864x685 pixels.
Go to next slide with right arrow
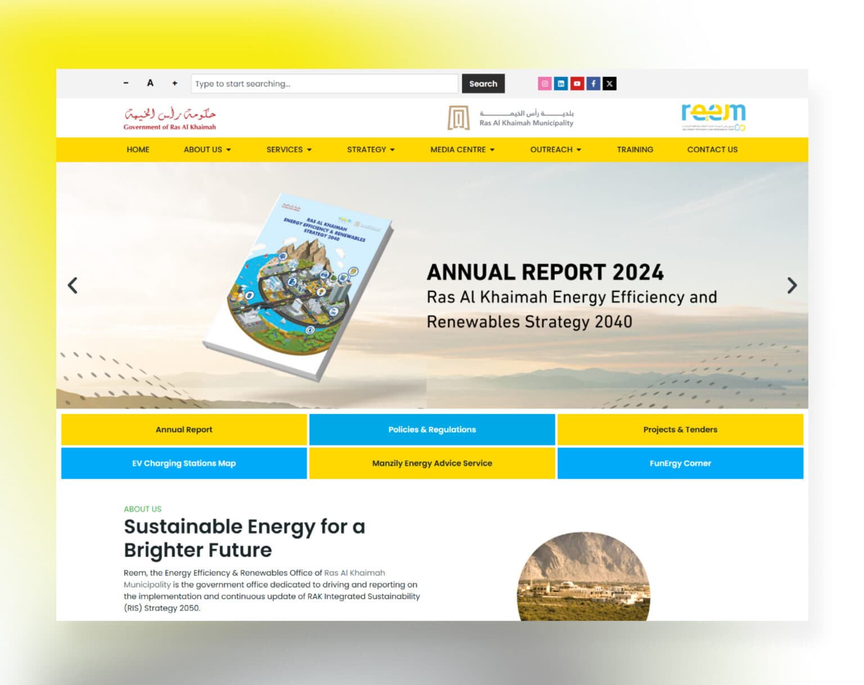[x=792, y=285]
